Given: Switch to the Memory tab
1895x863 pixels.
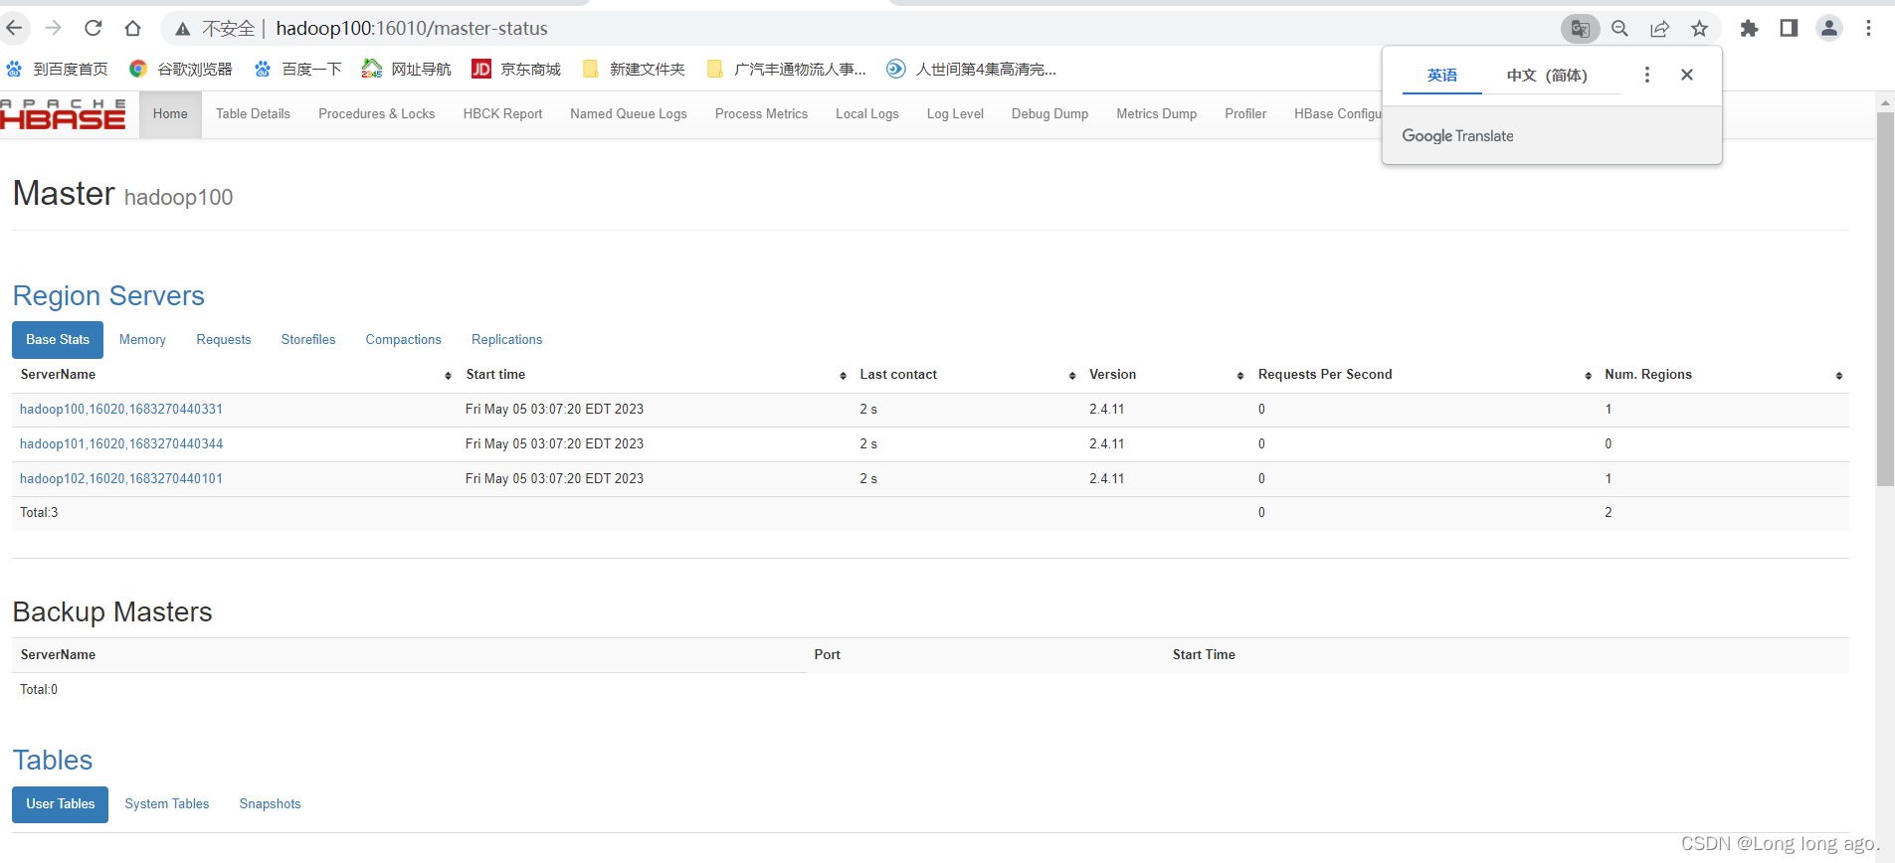Looking at the screenshot, I should click(x=142, y=340).
